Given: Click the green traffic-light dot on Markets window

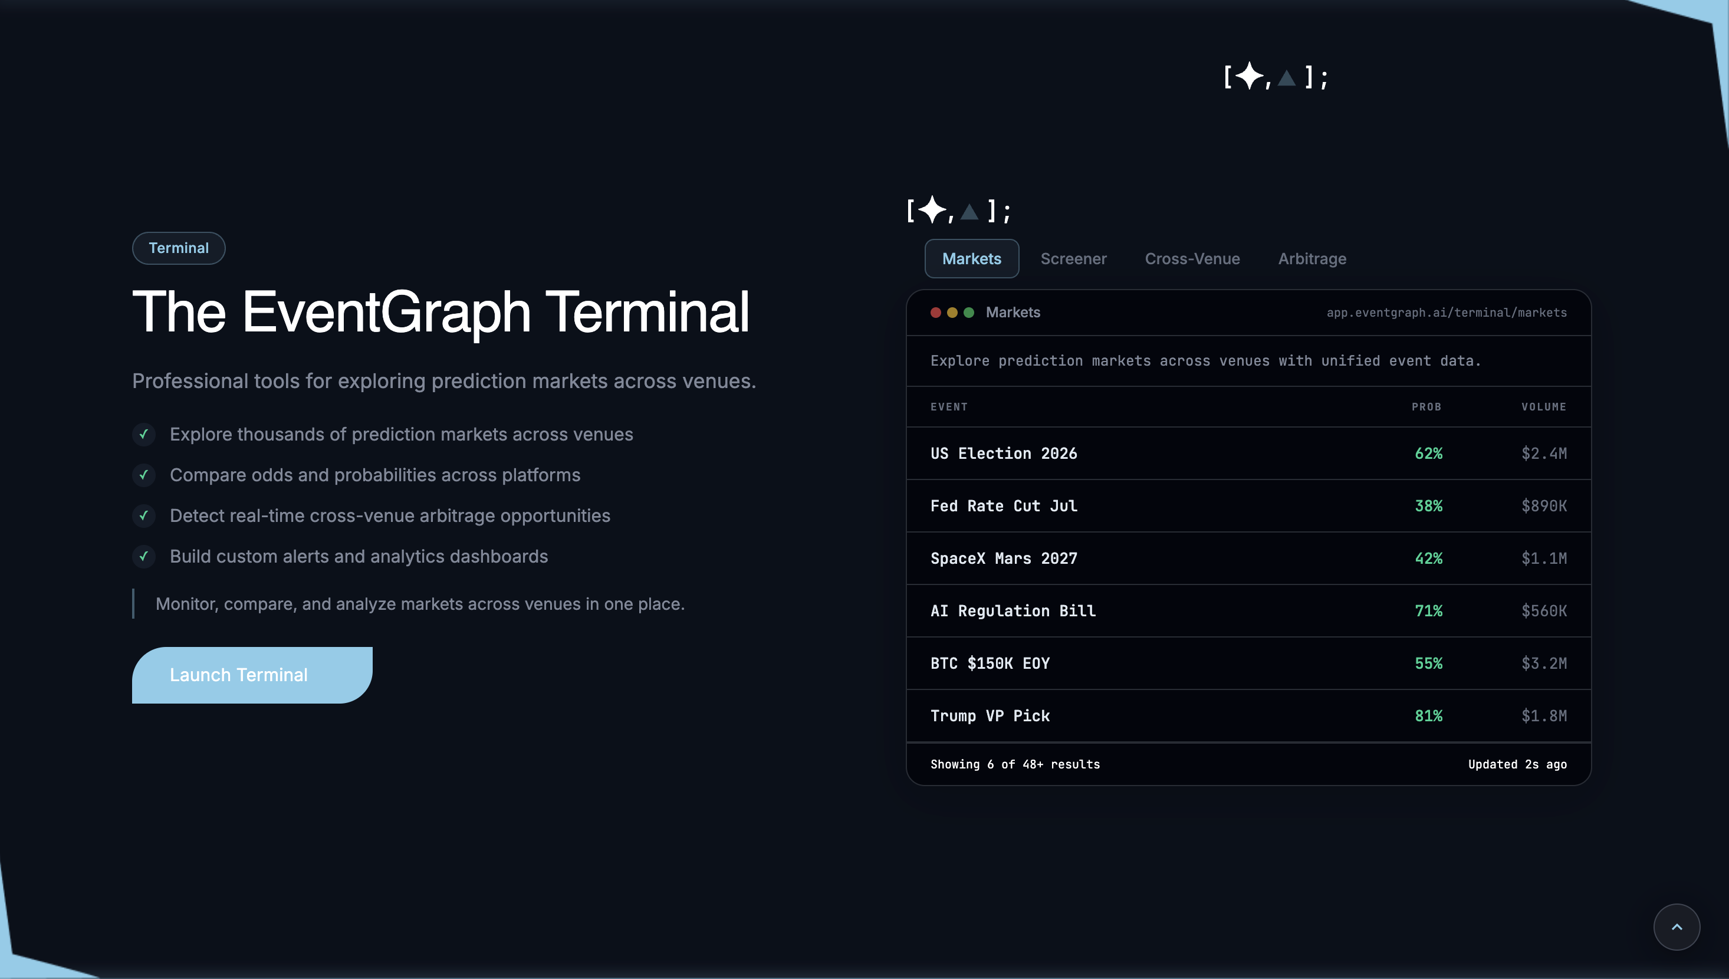Looking at the screenshot, I should coord(968,312).
